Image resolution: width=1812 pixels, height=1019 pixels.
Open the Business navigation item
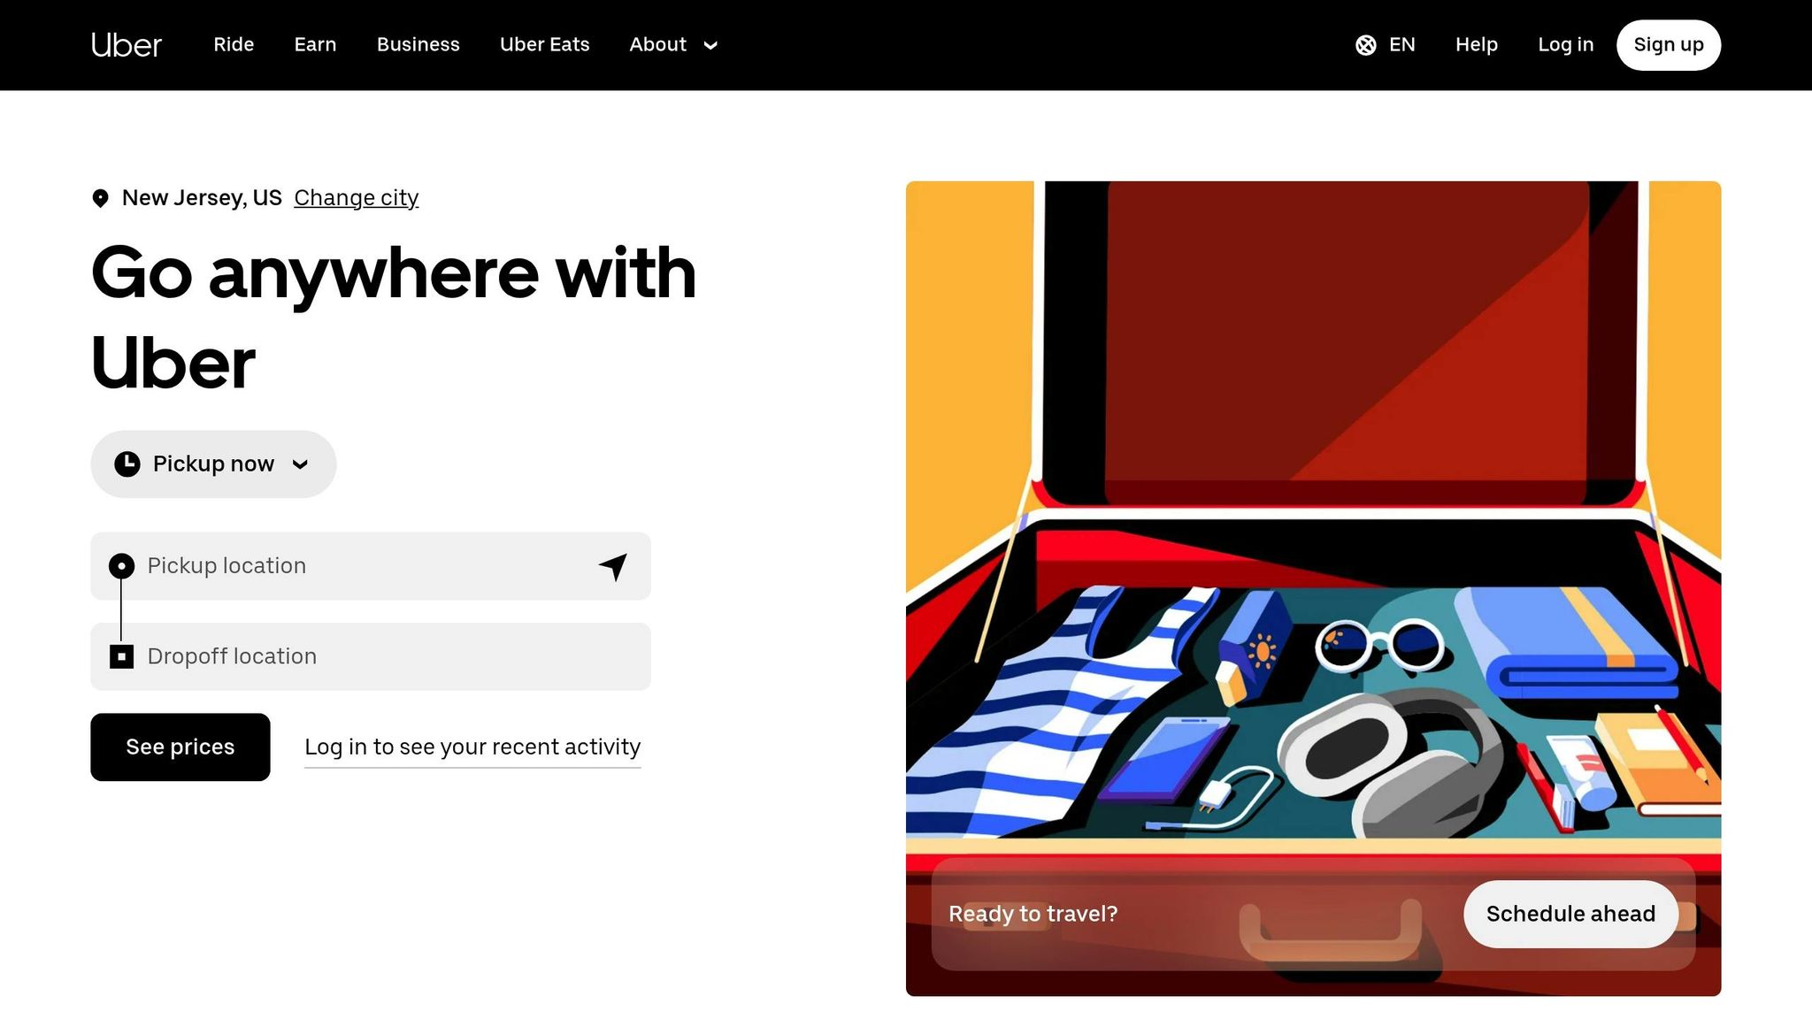tap(418, 45)
